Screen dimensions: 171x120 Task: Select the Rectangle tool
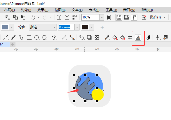pyautogui.click(x=29, y=37)
